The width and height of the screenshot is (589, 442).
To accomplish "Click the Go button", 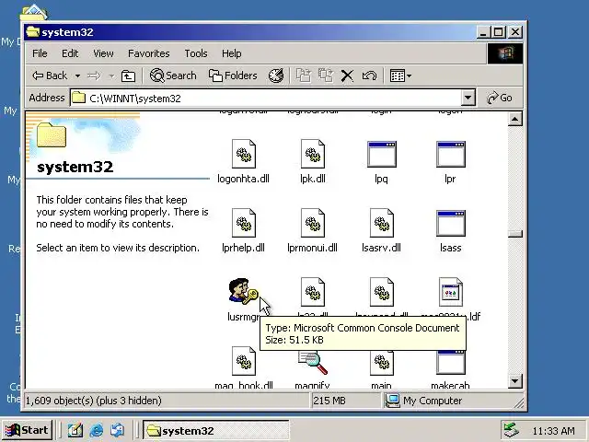I will click(500, 99).
